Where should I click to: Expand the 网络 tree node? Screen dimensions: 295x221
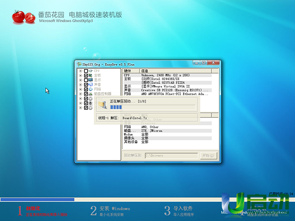(81, 89)
